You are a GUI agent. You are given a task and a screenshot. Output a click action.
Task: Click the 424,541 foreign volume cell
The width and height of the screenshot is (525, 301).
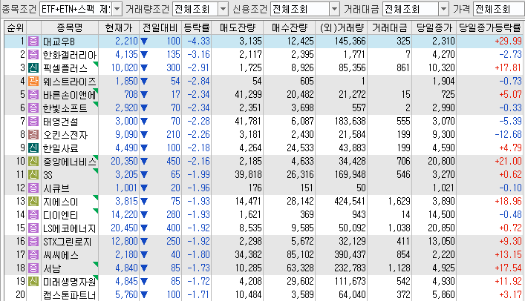350,202
